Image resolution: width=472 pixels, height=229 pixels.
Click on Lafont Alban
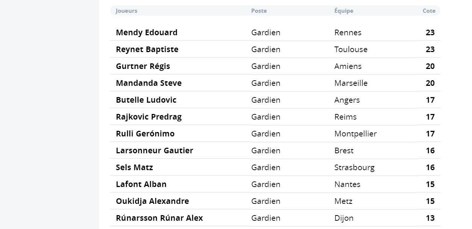(x=141, y=184)
